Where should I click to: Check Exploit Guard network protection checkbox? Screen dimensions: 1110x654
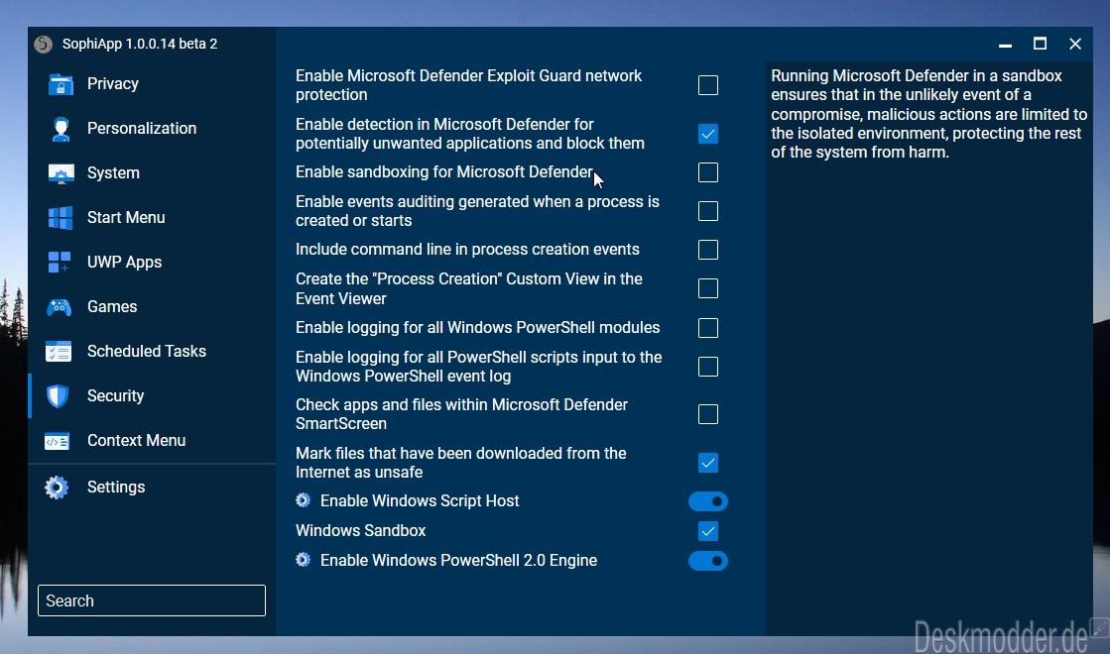[708, 85]
